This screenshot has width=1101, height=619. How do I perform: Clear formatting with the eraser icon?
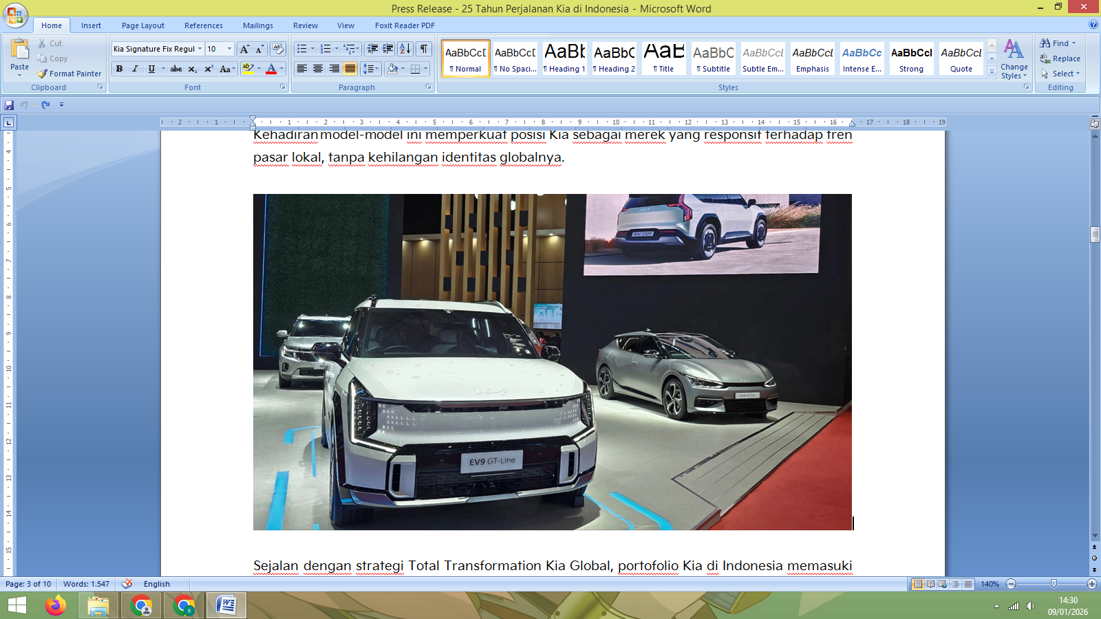pyautogui.click(x=278, y=49)
